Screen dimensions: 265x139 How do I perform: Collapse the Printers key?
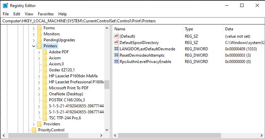click(x=34, y=46)
